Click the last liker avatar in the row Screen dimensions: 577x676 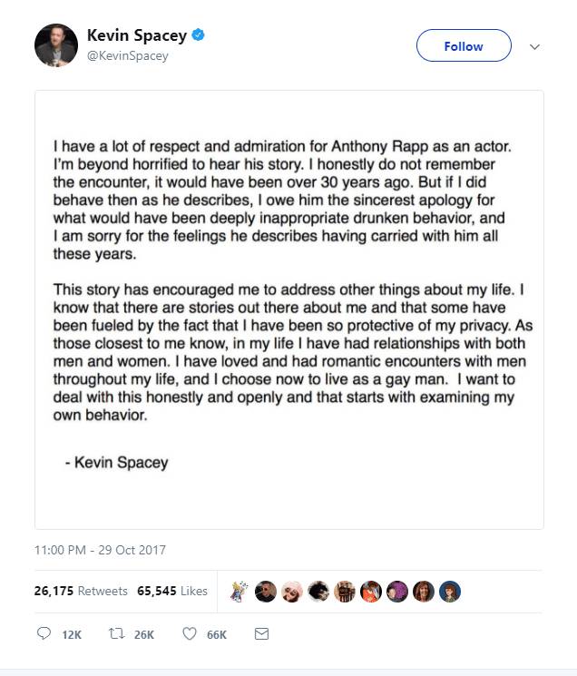450,592
